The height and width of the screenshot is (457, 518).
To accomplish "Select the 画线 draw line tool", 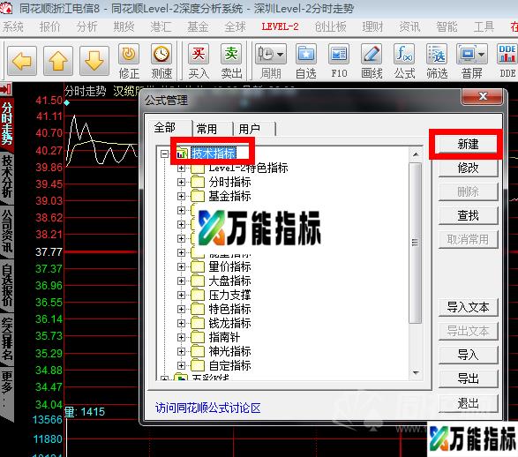I will (372, 62).
